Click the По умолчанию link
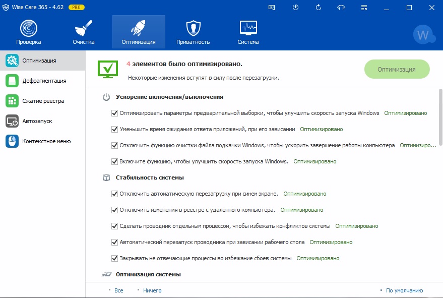The width and height of the screenshot is (443, 298). (404, 290)
